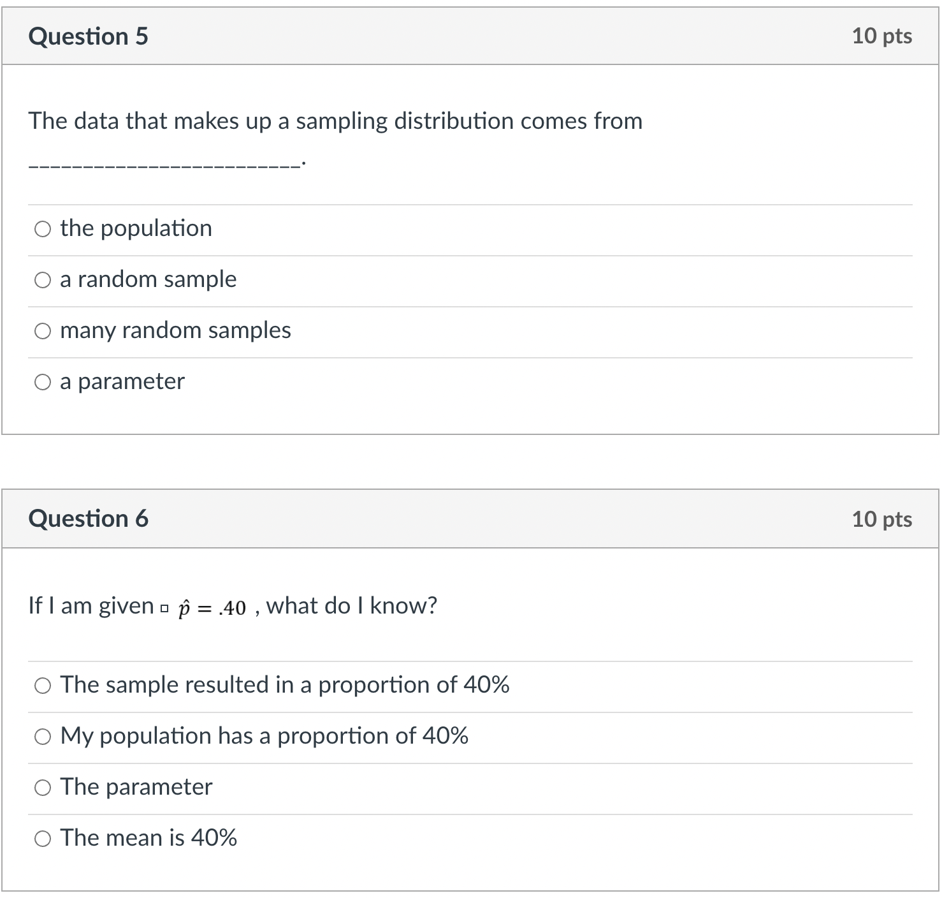Click the dashed fill-in-the-blank line
942x898 pixels.
(x=164, y=166)
